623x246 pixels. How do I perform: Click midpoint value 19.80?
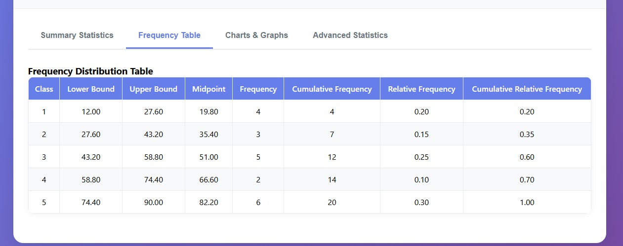(209, 112)
